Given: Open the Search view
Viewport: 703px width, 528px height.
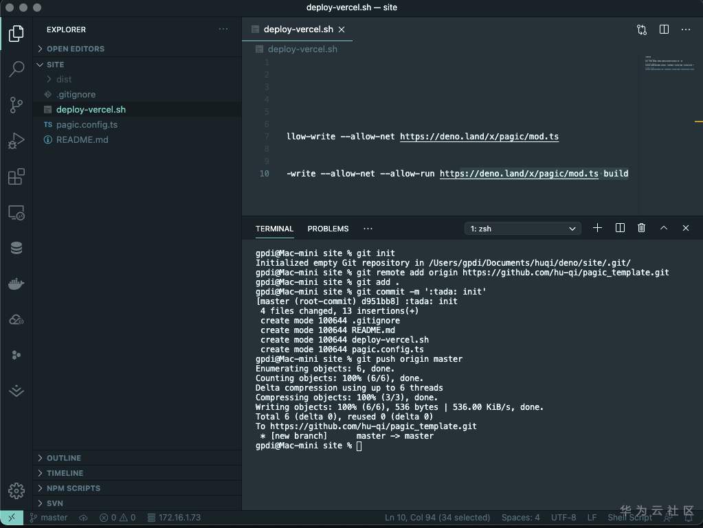Looking at the screenshot, I should (16, 69).
